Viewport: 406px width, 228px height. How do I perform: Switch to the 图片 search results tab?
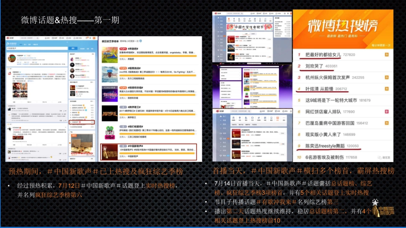29,44
